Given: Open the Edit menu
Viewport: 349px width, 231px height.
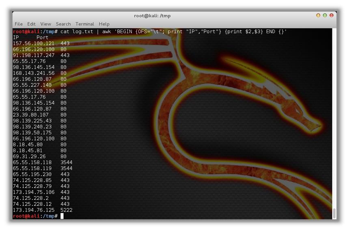Looking at the screenshot, I should point(31,24).
